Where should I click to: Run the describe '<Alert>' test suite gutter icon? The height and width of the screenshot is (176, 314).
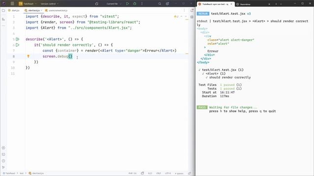tap(18, 39)
